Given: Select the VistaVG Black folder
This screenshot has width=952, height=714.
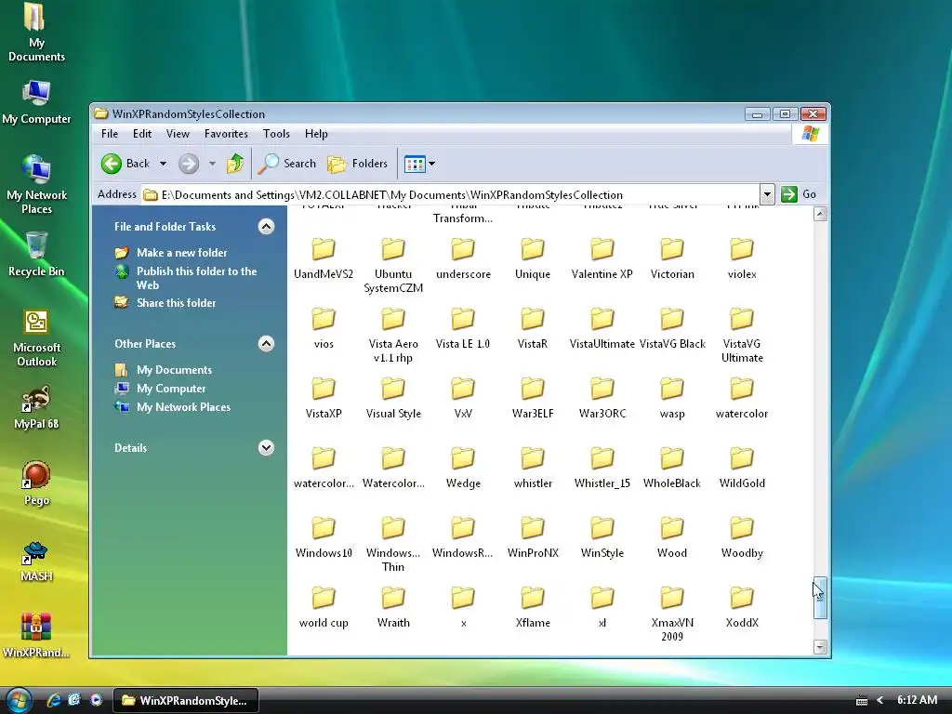Looking at the screenshot, I should (672, 328).
